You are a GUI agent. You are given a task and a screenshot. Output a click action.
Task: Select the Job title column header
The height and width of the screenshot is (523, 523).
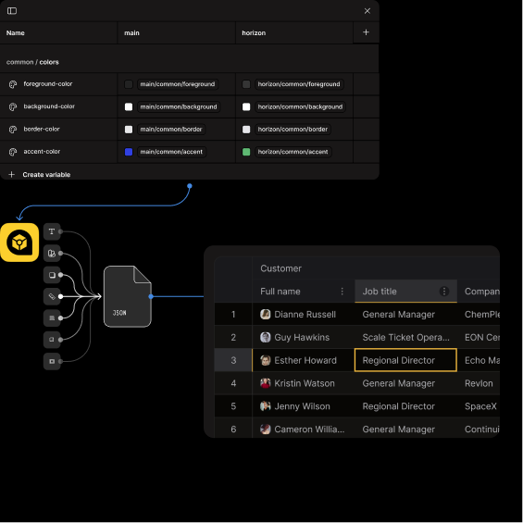pyautogui.click(x=405, y=292)
